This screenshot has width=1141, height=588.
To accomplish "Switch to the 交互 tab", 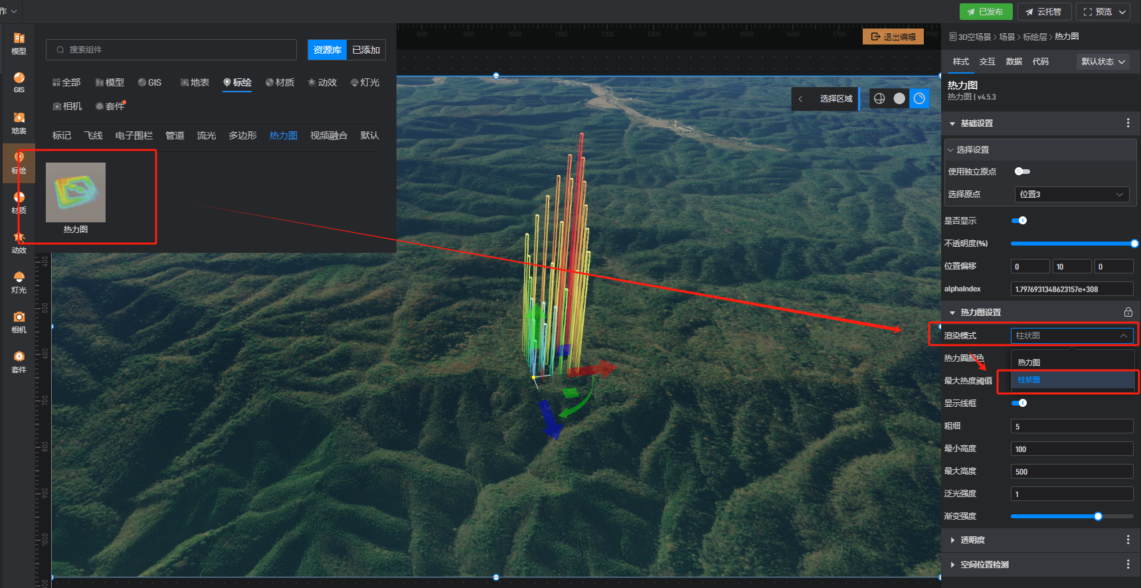I will coord(988,62).
